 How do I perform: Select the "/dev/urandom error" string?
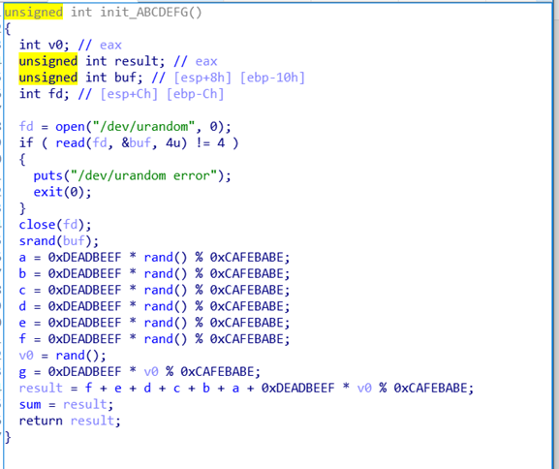[x=143, y=175]
